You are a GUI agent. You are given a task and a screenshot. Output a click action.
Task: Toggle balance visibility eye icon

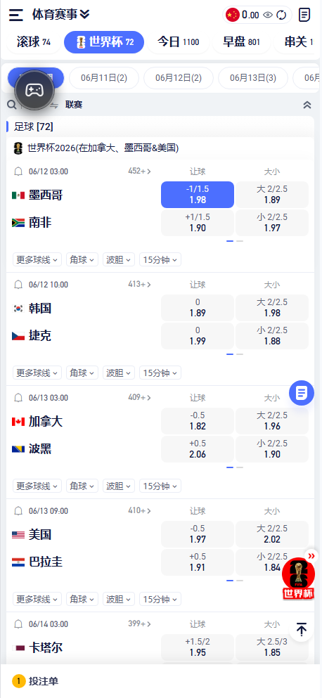coord(268,15)
